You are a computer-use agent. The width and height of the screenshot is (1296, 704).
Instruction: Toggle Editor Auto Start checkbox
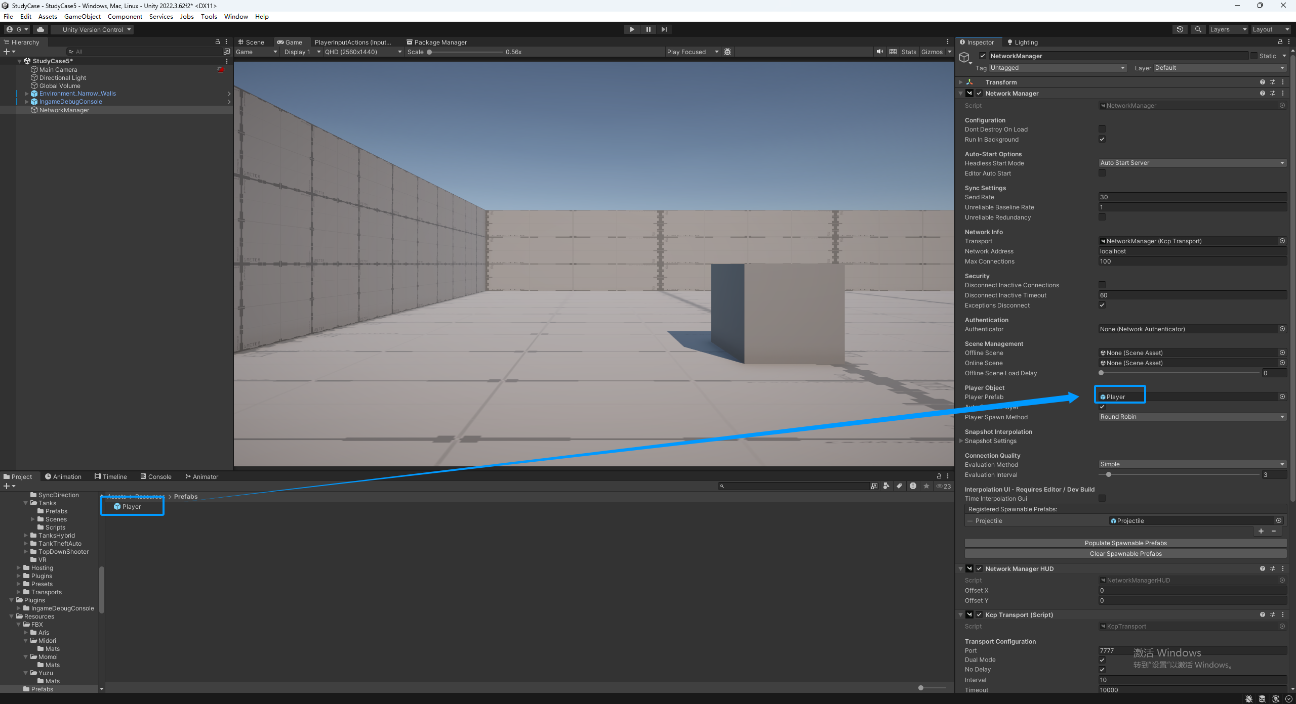coord(1102,173)
